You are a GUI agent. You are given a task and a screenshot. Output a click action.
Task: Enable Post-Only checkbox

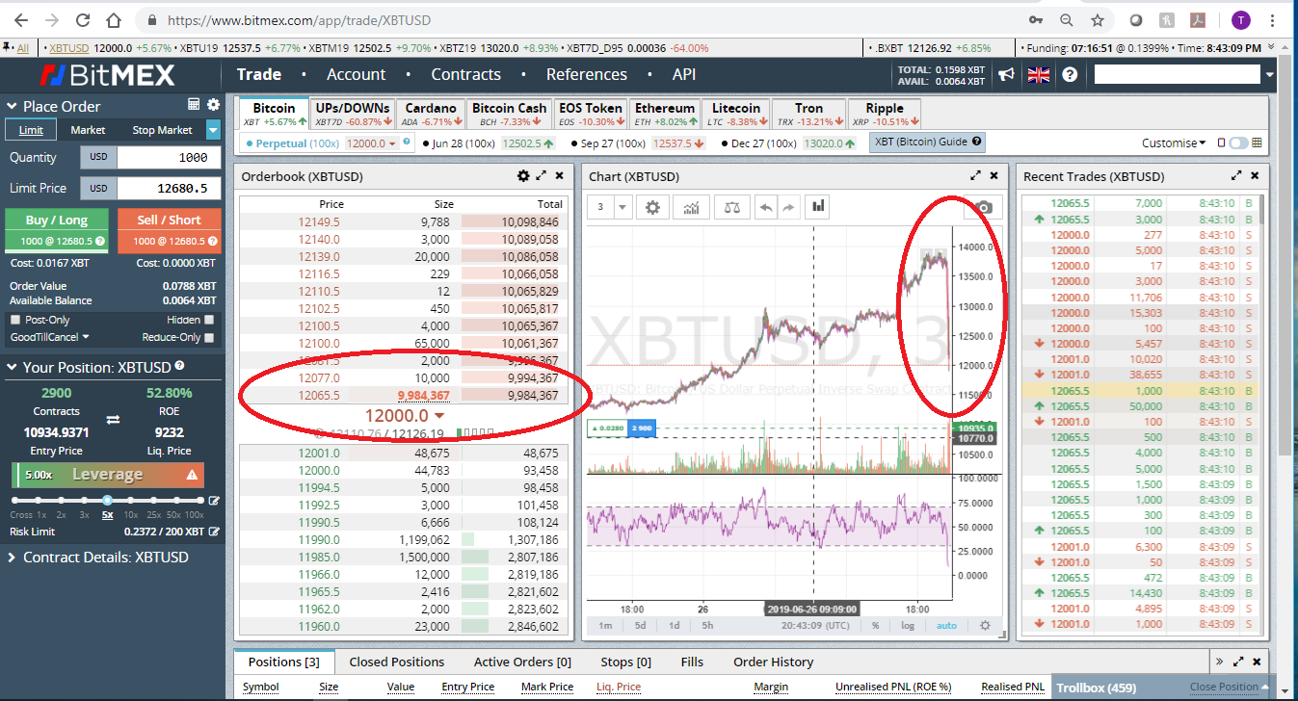[14, 320]
